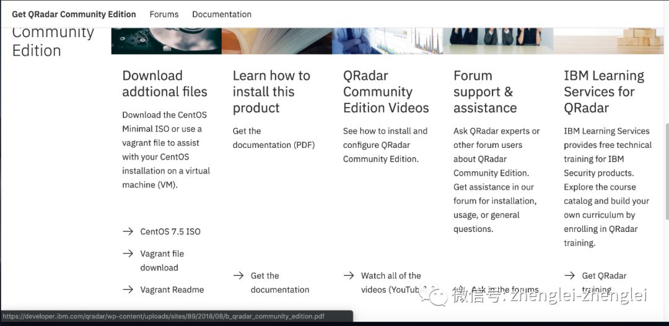Click the chart image above QRadar Videos
The image size is (669, 326).
pos(387,41)
